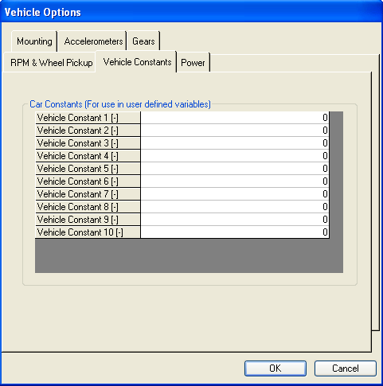Select Vehicle Constant 5 value cell
Viewport: 383px width, 386px height.
[x=235, y=169]
